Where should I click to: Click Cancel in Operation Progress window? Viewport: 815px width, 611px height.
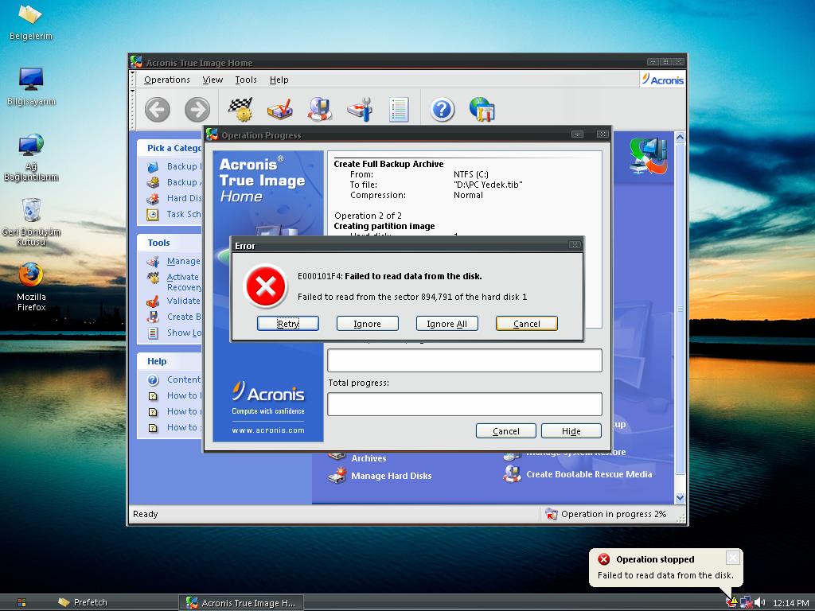[x=505, y=431]
